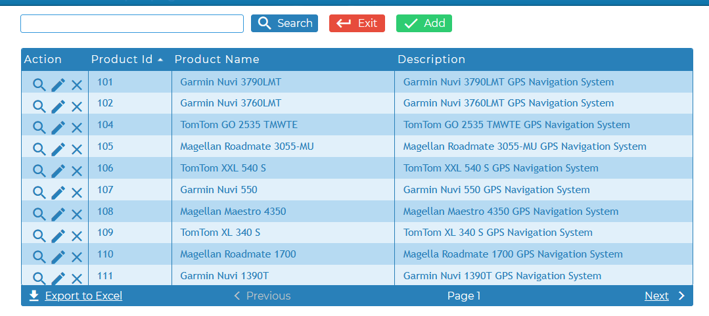Edit the Magellan Maestro 4350 entry
The height and width of the screenshot is (316, 709).
pos(58,214)
